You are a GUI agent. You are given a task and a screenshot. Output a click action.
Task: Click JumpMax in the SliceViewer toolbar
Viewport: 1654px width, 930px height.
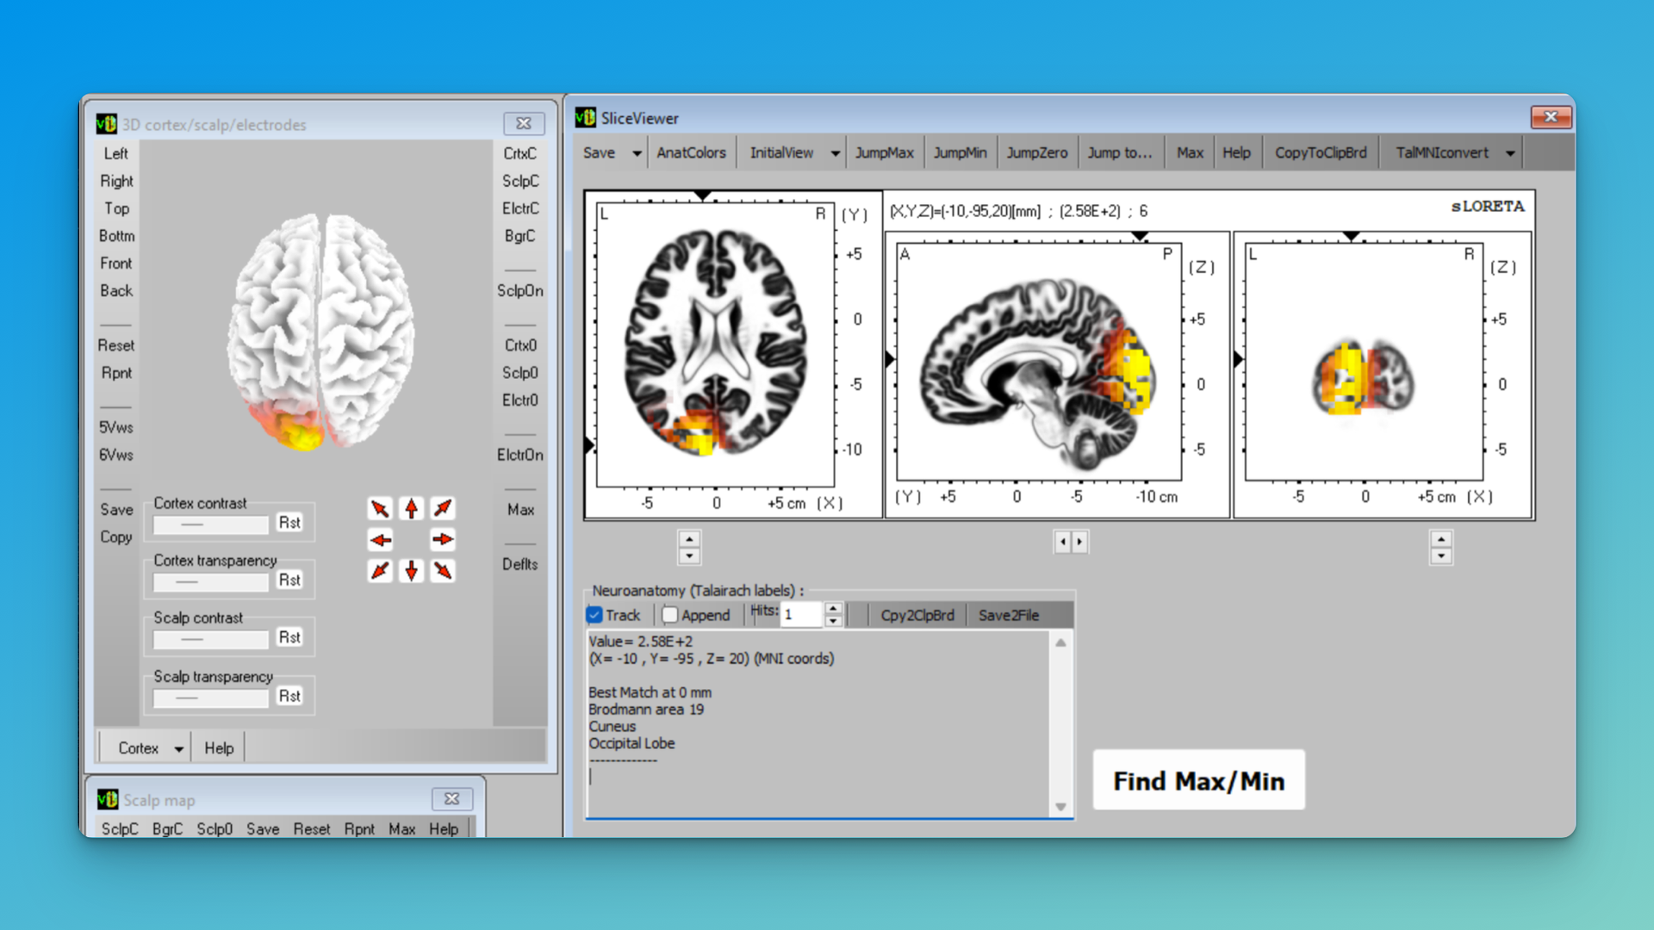point(884,152)
